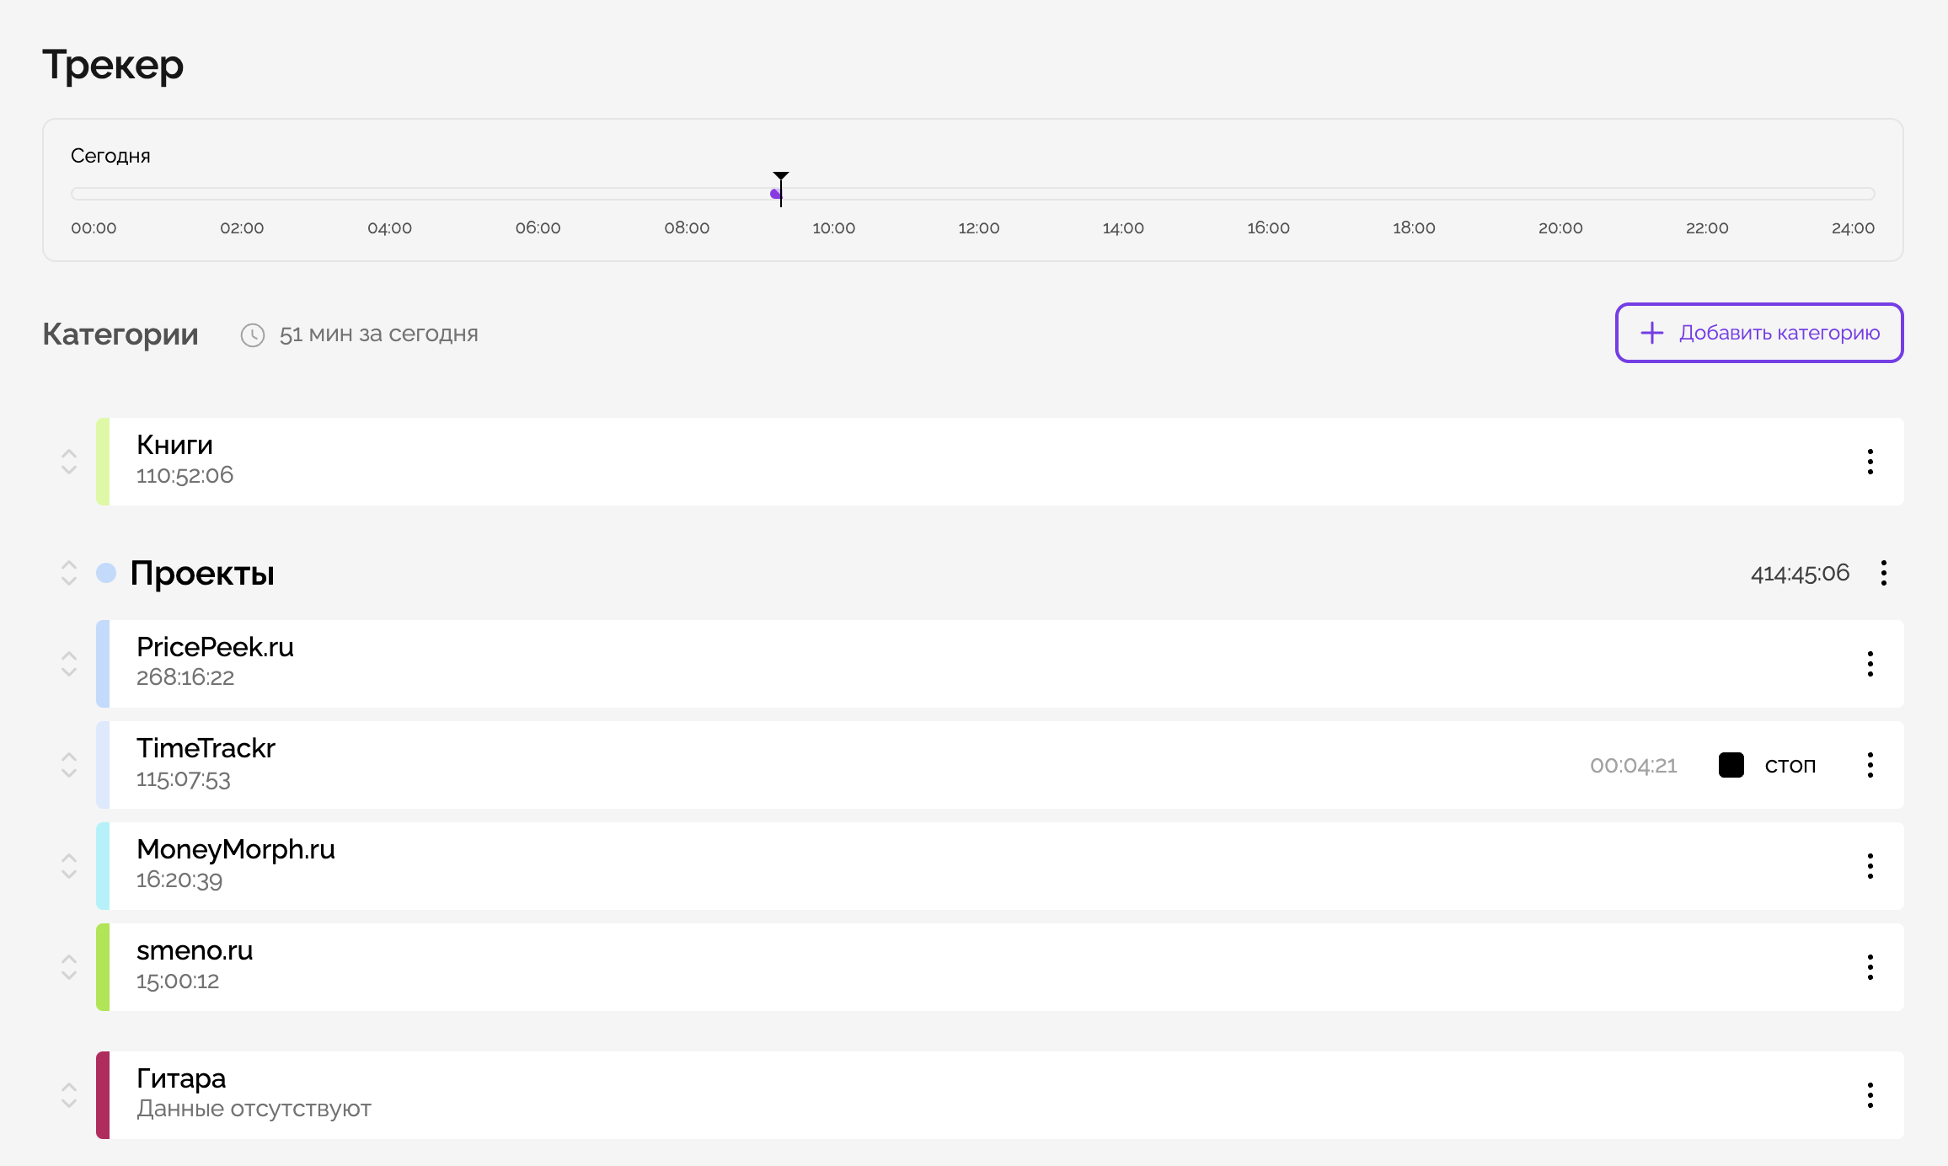Click the Сегодня period label
1948x1166 pixels.
pos(110,155)
